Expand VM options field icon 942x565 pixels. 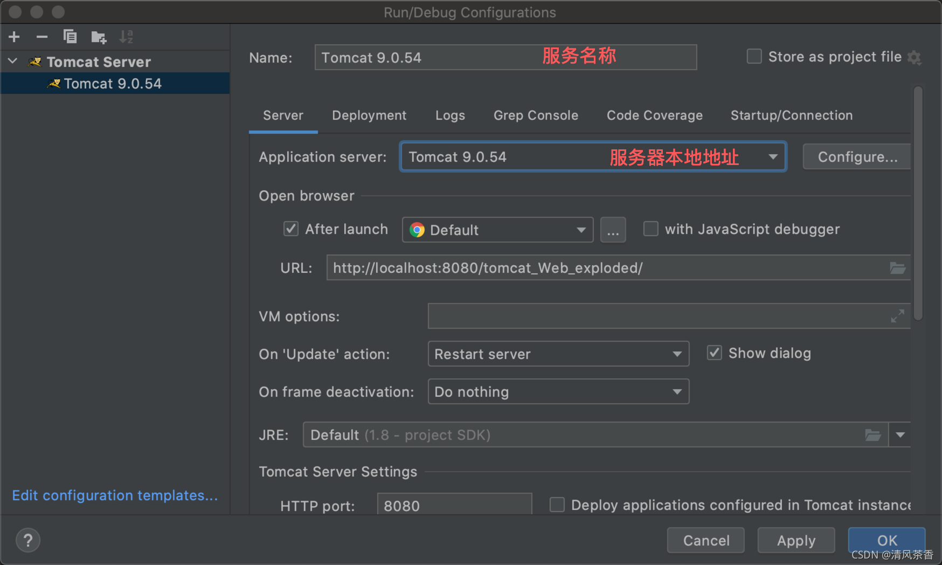point(897,316)
